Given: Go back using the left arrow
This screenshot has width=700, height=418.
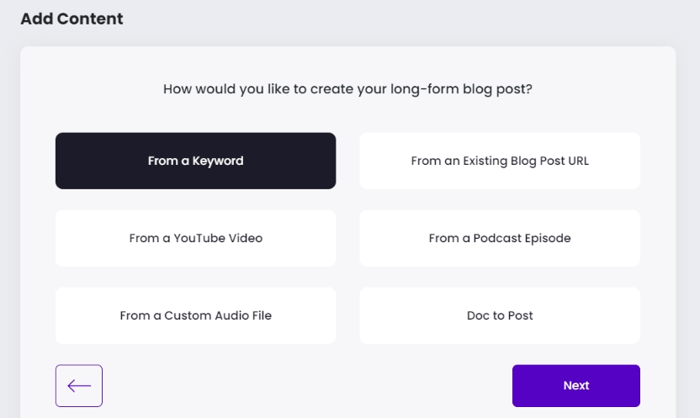Looking at the screenshot, I should point(79,386).
